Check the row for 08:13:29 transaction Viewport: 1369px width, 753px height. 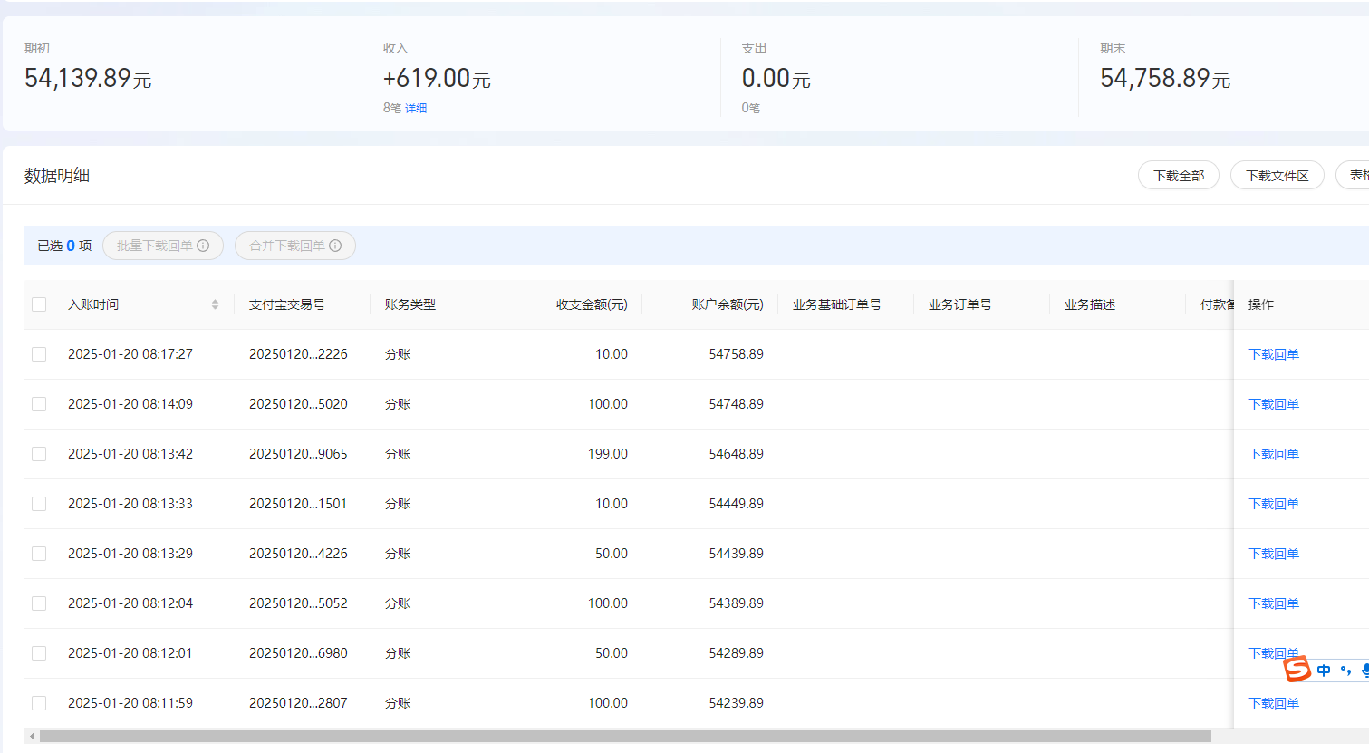(x=39, y=554)
